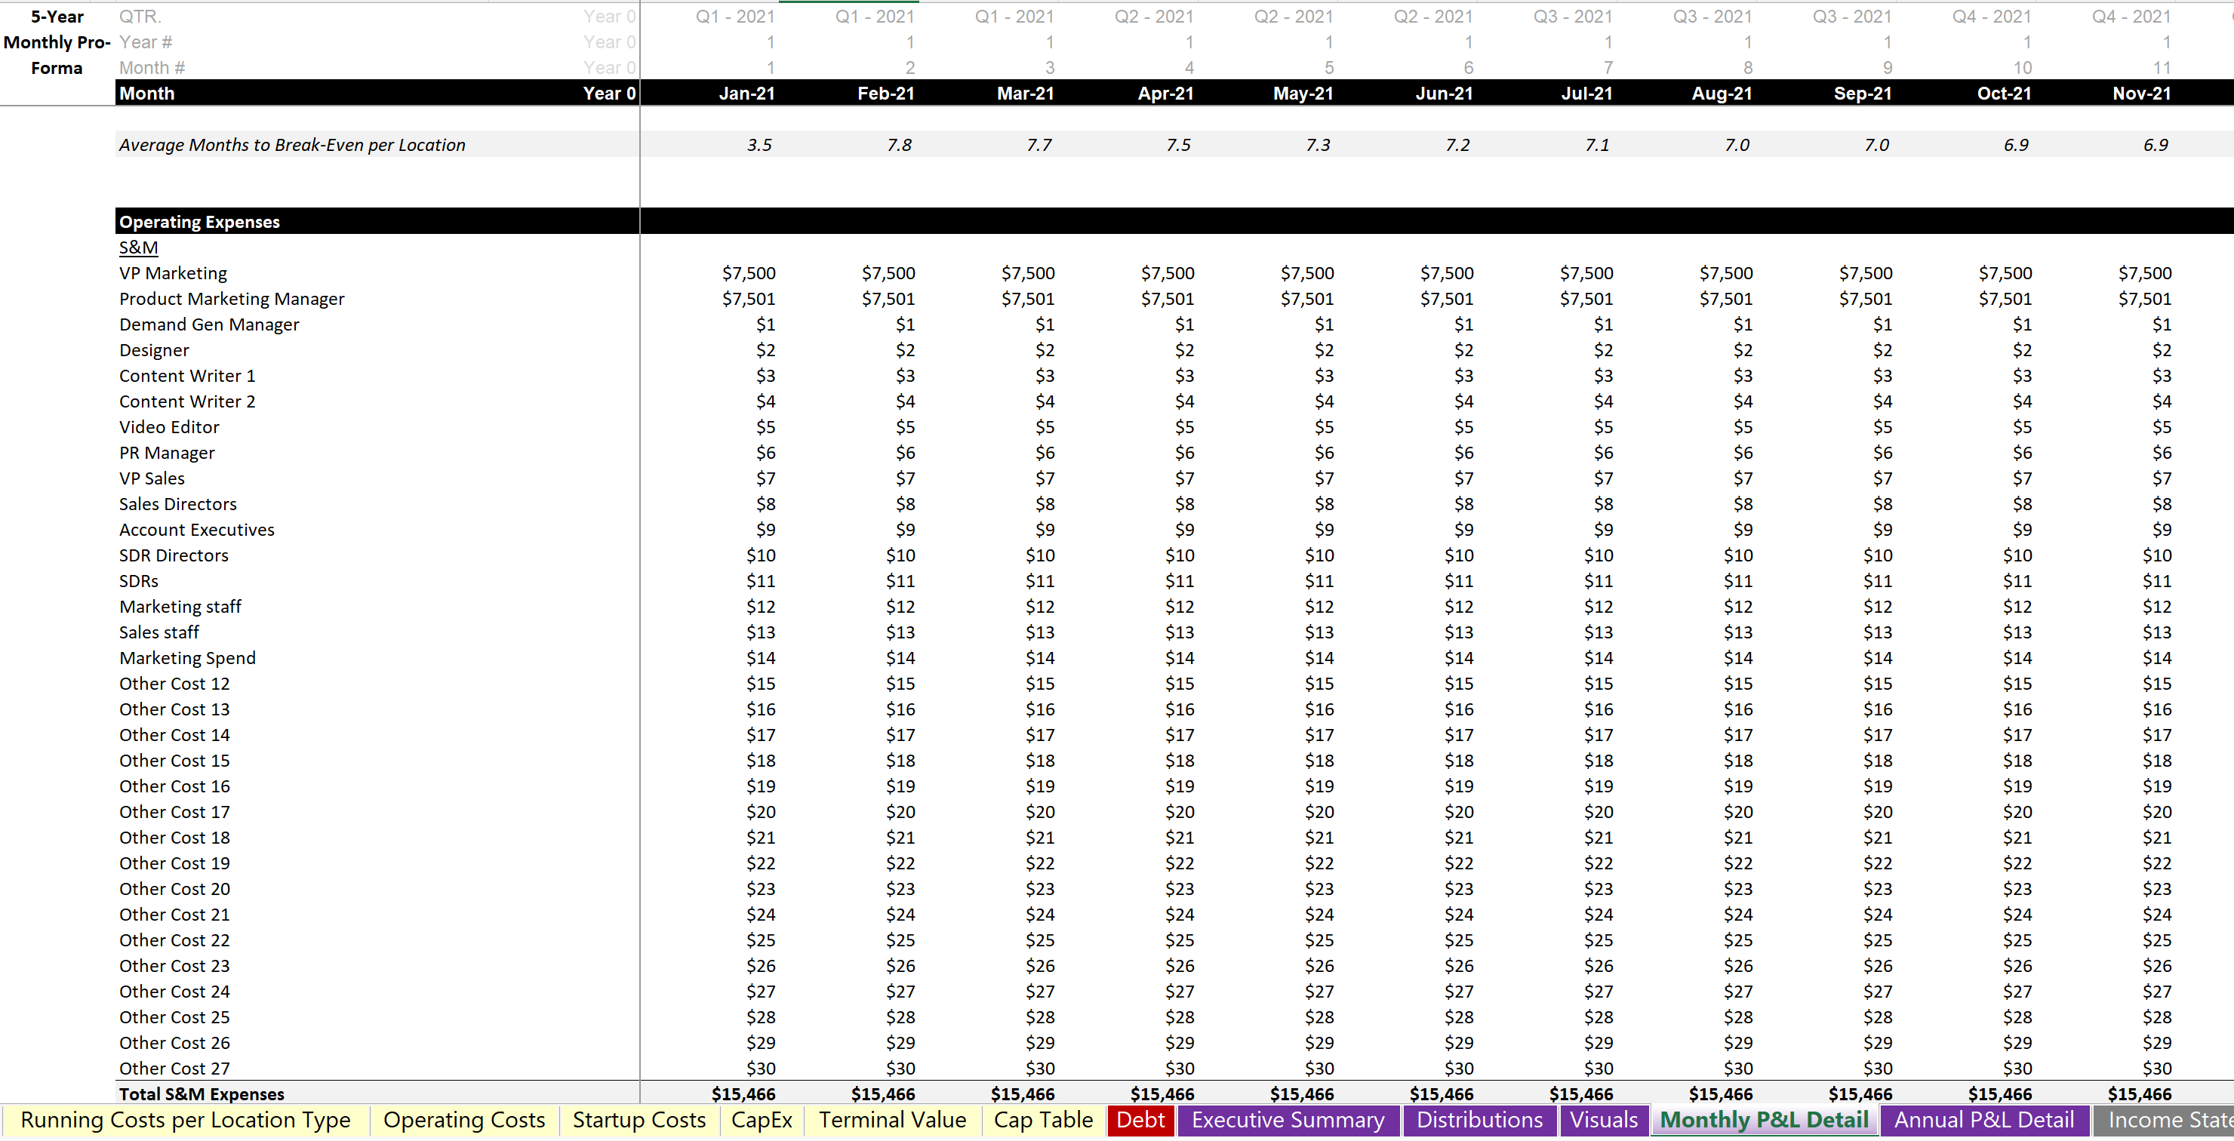
Task: Open the red Debt sheet tab
Action: pyautogui.click(x=1140, y=1120)
